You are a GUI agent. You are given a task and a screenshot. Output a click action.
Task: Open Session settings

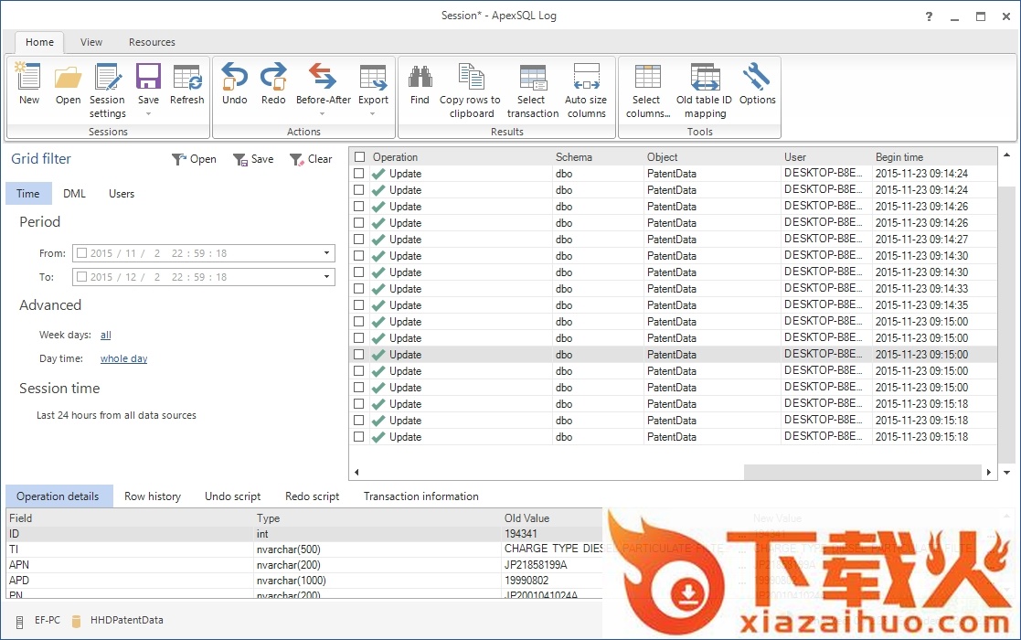point(108,90)
